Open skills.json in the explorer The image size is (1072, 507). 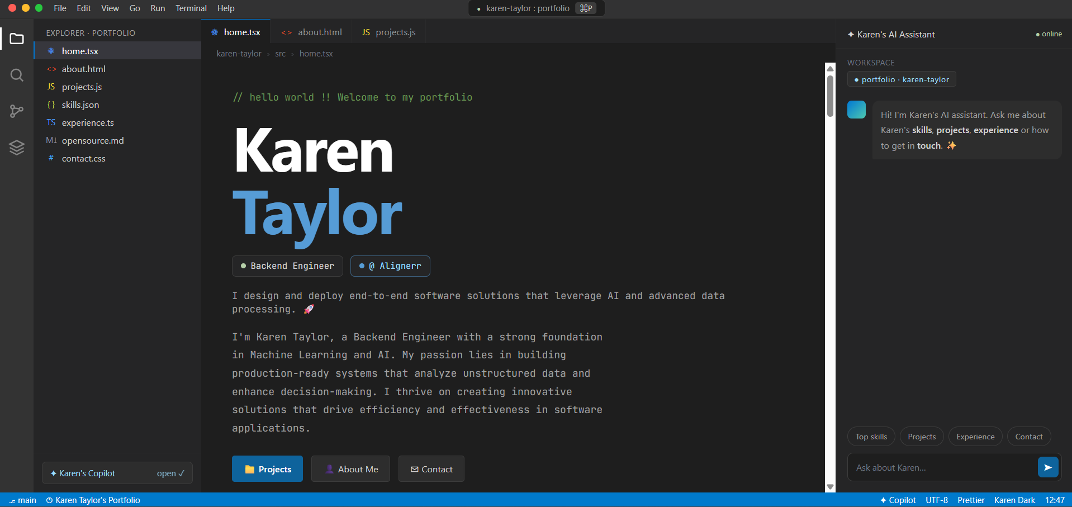coord(117,105)
